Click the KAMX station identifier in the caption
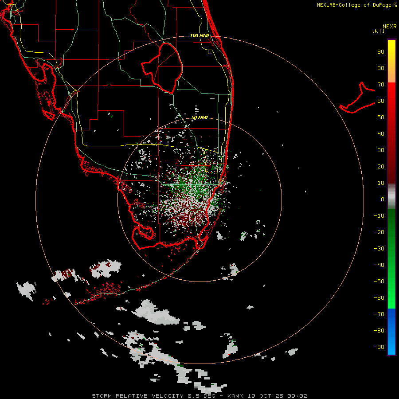This screenshot has width=399, height=399. [x=235, y=396]
